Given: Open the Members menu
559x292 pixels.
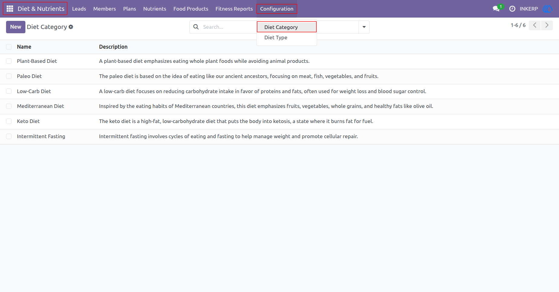Looking at the screenshot, I should [104, 9].
